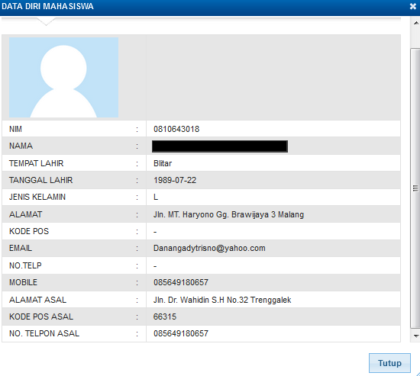This screenshot has width=420, height=376.
Task: Click the Kode Pos Asal value 66315
Action: [x=165, y=317]
